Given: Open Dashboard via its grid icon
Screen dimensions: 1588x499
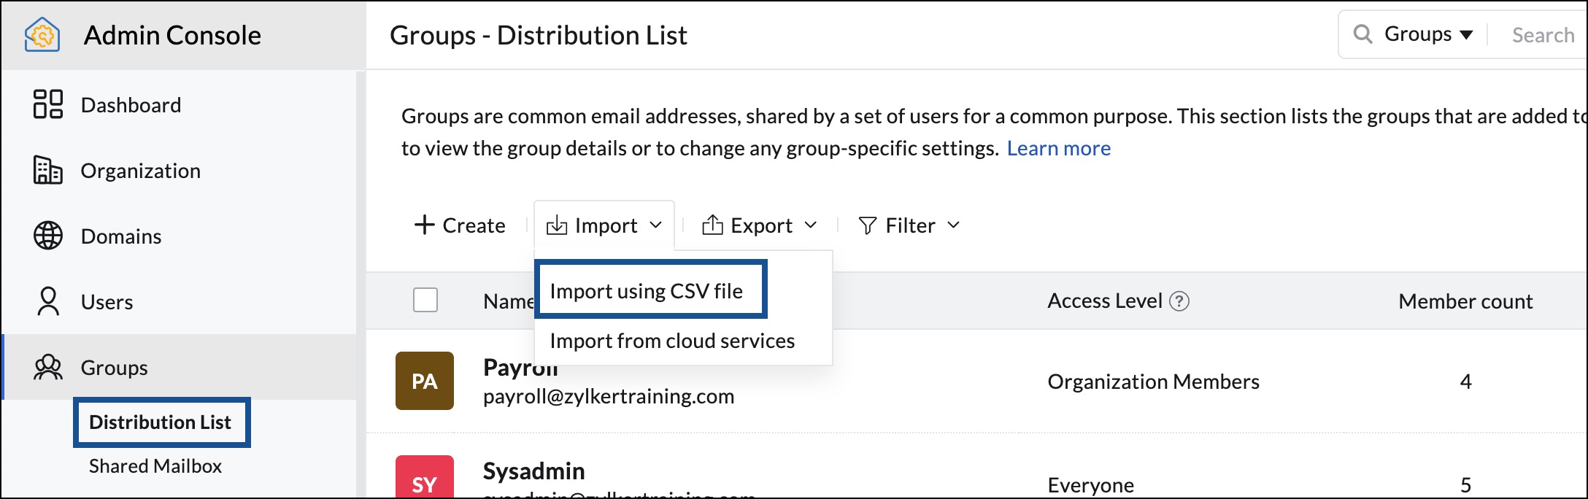Looking at the screenshot, I should (x=48, y=104).
